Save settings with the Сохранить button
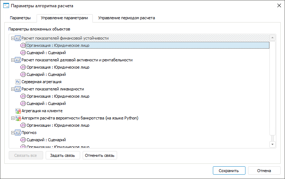This screenshot has height=179, width=285. [x=229, y=171]
